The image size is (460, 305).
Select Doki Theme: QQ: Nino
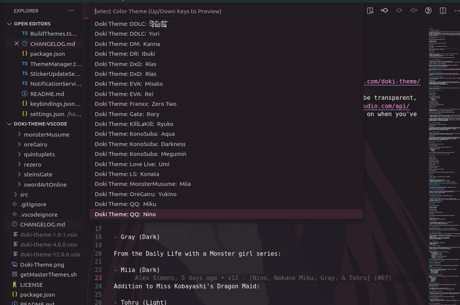point(226,214)
